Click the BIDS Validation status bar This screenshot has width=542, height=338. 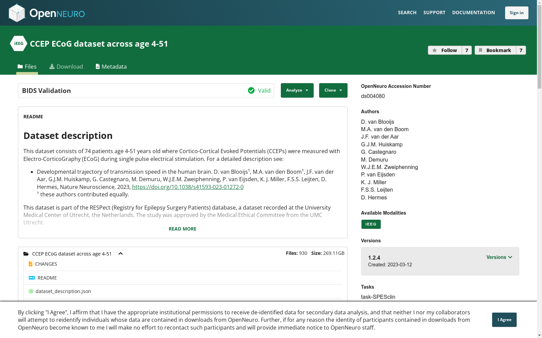146,91
